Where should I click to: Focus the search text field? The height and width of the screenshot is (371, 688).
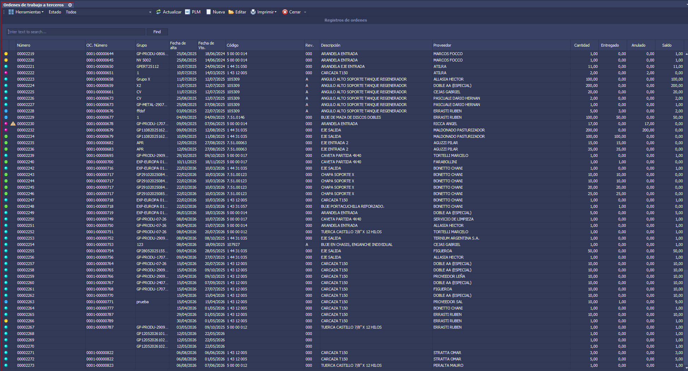76,32
